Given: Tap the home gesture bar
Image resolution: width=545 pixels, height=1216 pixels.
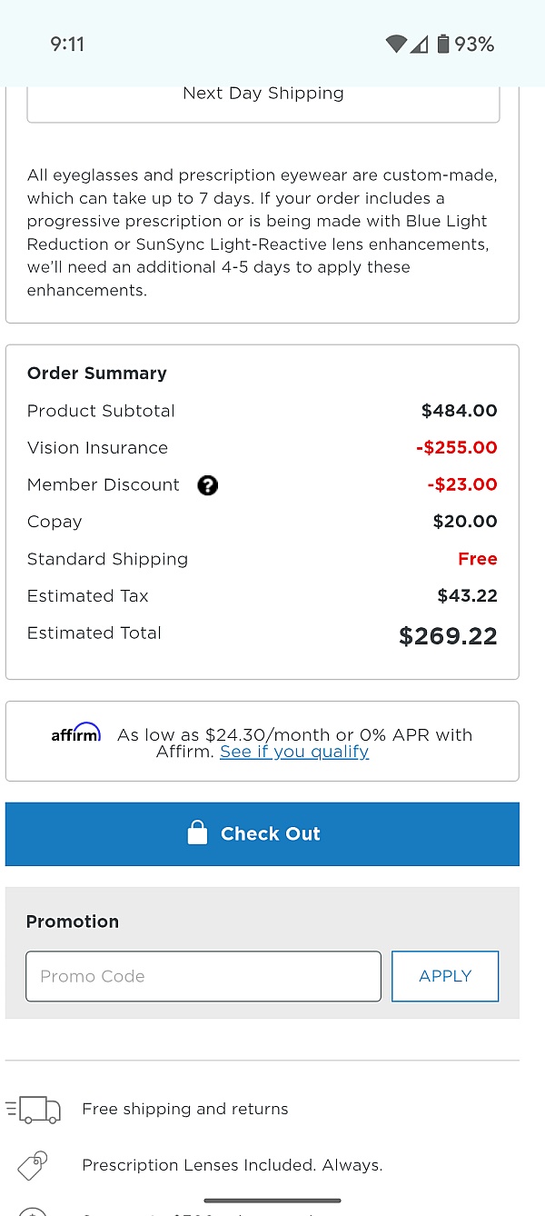Looking at the screenshot, I should click(272, 1201).
